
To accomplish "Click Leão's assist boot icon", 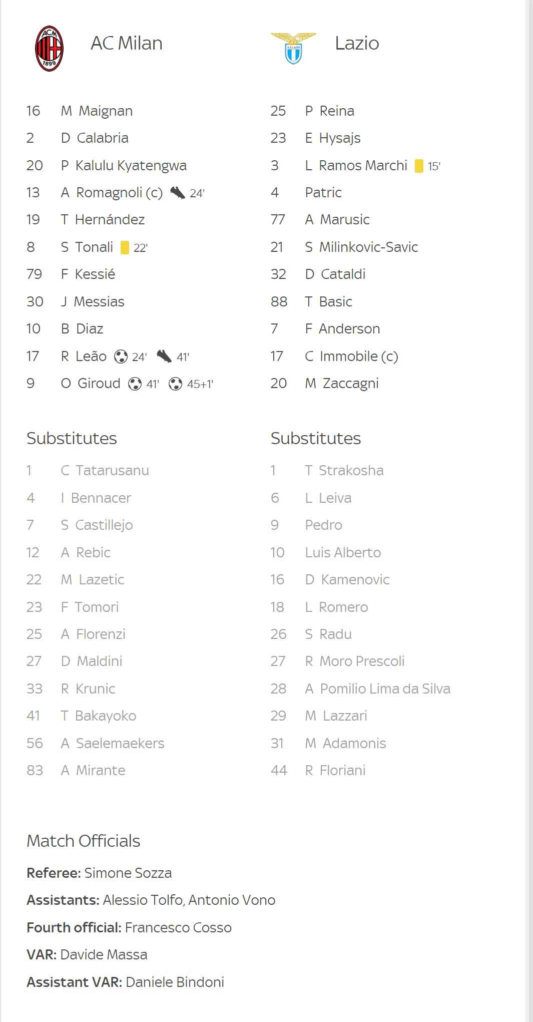I will click(164, 357).
